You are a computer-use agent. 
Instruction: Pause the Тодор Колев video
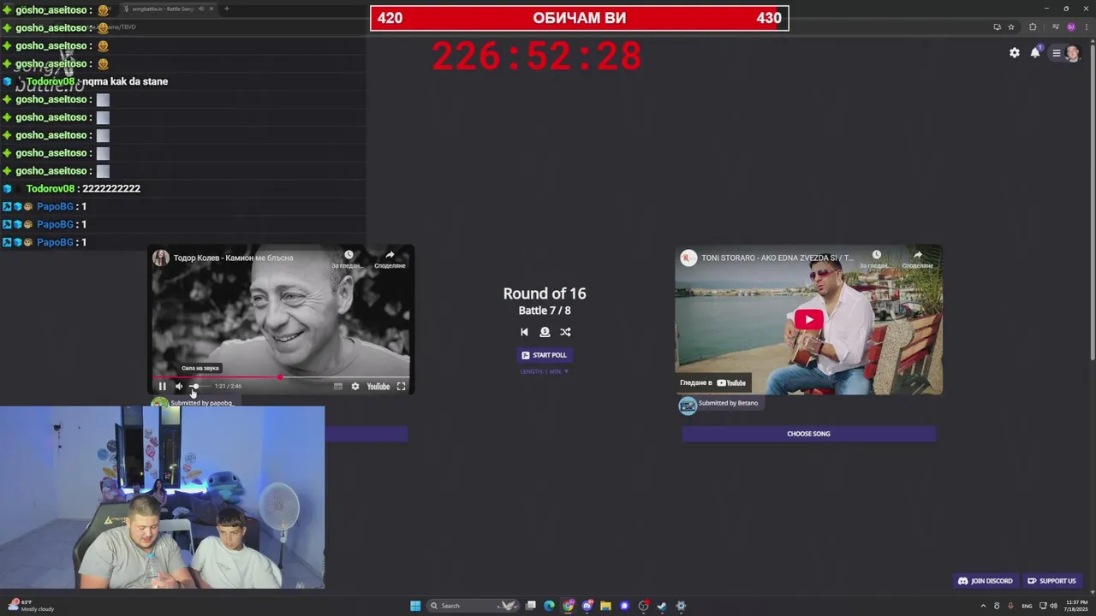(162, 387)
